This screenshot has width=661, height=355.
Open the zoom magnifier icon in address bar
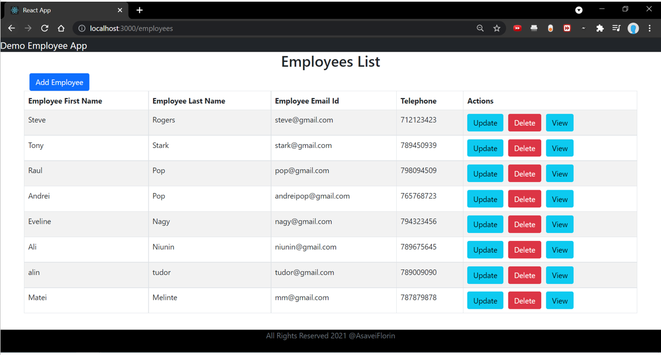coord(480,28)
